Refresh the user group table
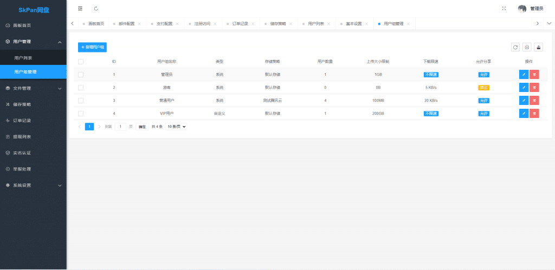The height and width of the screenshot is (270, 555). [515, 47]
